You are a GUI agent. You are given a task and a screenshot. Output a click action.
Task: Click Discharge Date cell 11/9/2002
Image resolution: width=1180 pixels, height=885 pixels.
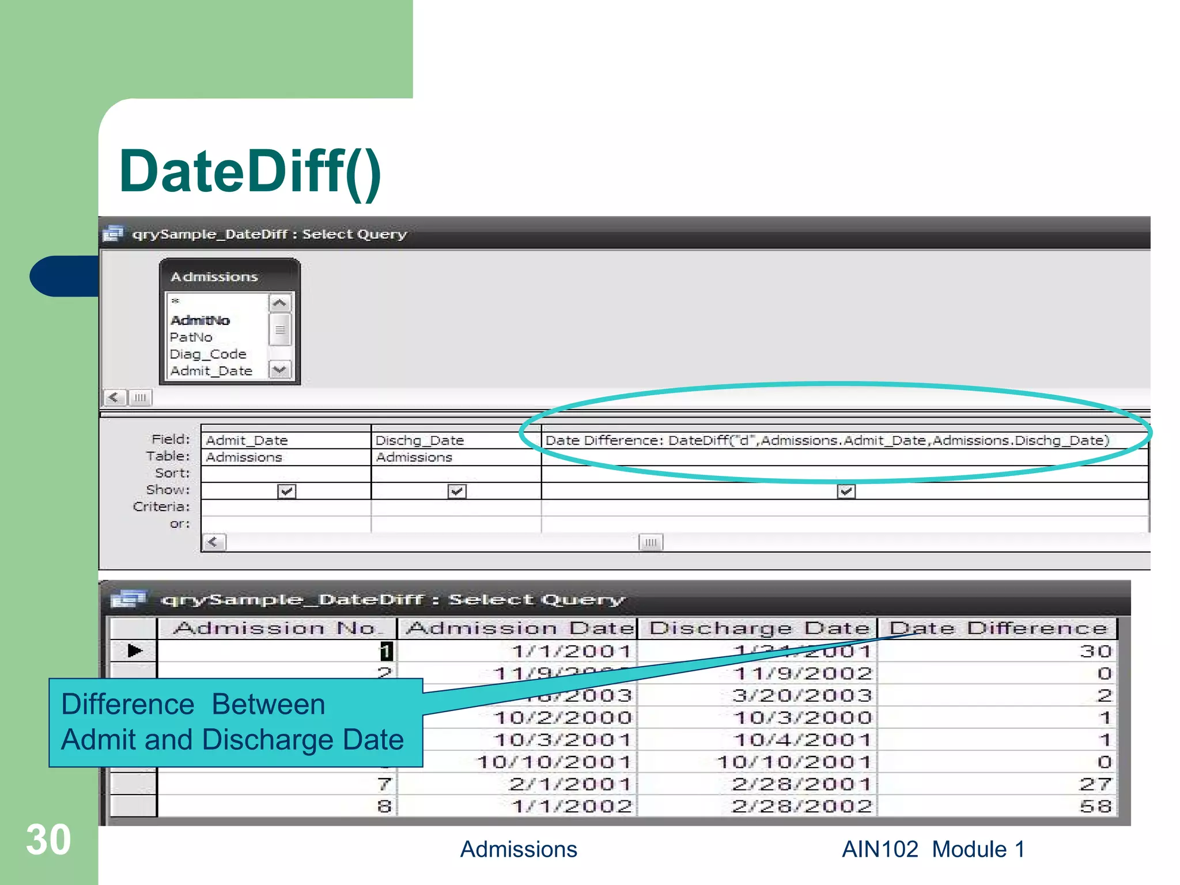757,673
